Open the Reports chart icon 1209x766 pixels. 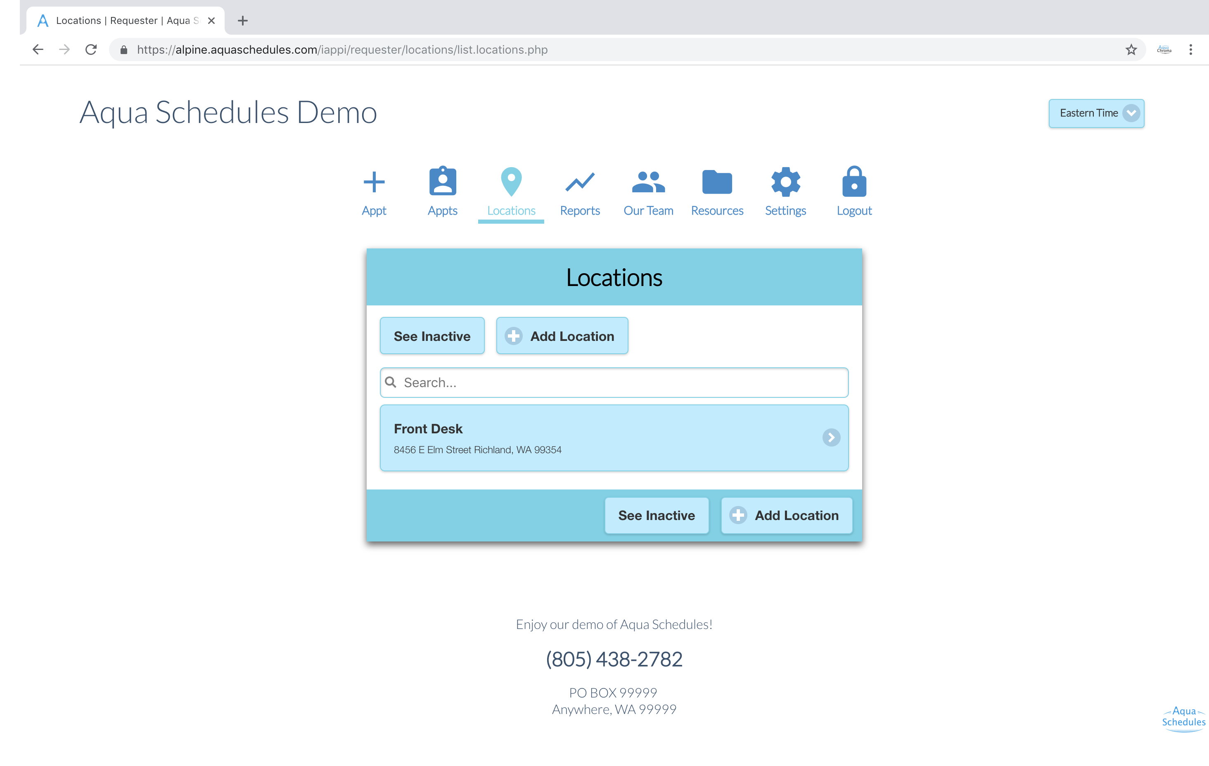coord(580,182)
